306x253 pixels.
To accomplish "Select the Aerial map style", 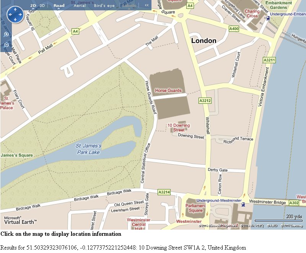I will pyautogui.click(x=80, y=5).
